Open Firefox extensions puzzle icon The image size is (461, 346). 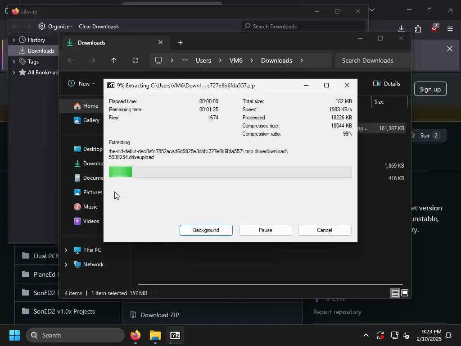point(418,28)
